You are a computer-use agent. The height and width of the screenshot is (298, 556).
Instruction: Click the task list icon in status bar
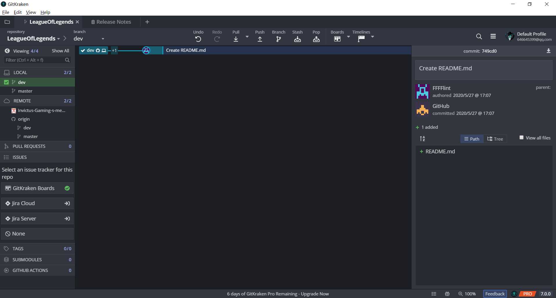(x=434, y=294)
